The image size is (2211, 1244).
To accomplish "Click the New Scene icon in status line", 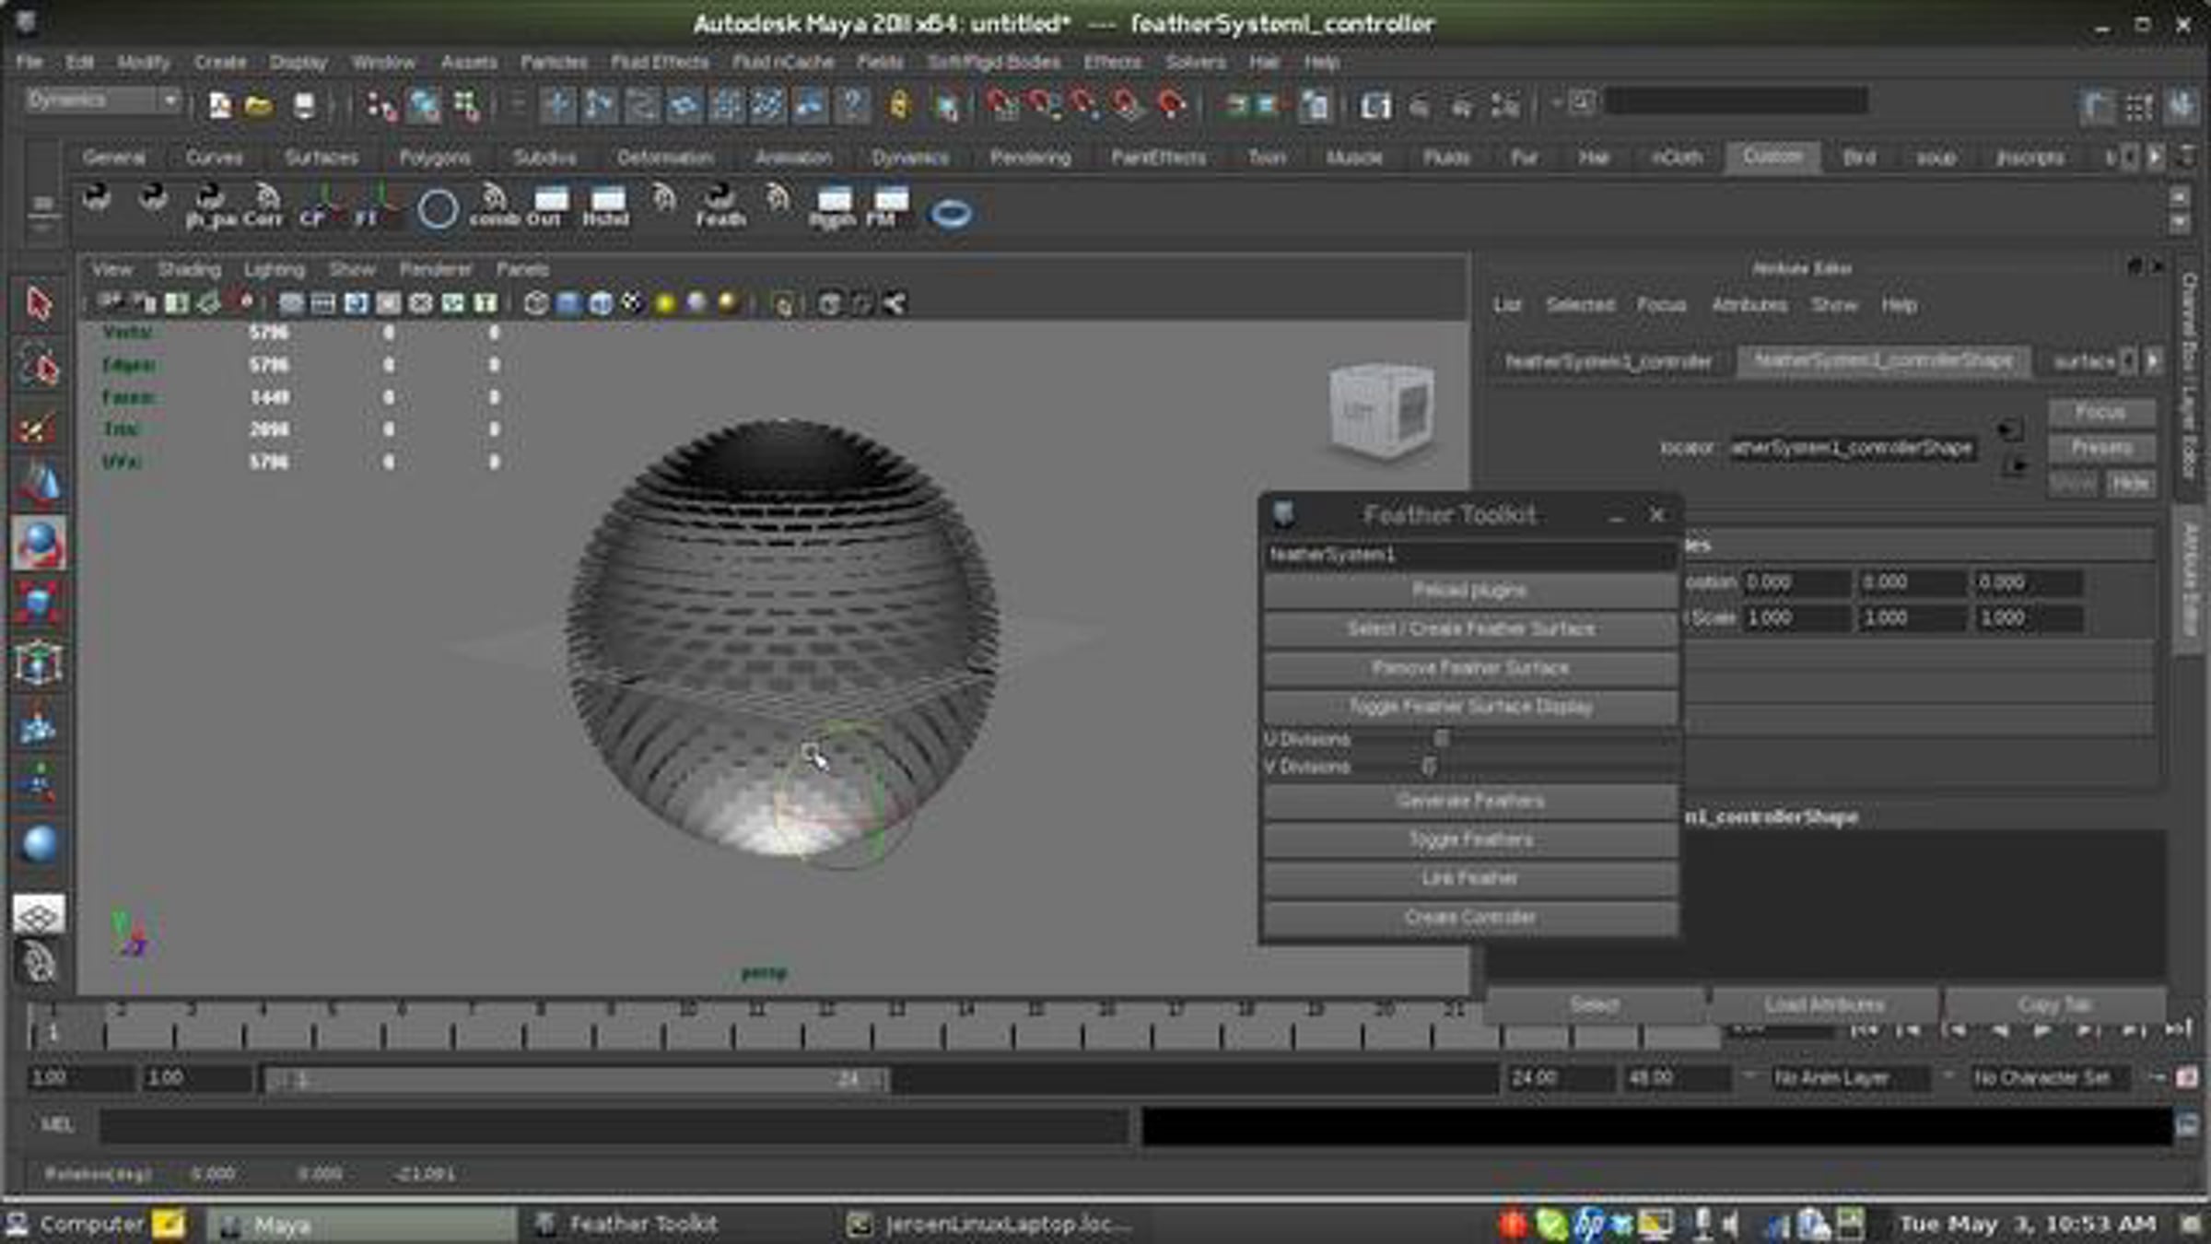I will pyautogui.click(x=219, y=105).
